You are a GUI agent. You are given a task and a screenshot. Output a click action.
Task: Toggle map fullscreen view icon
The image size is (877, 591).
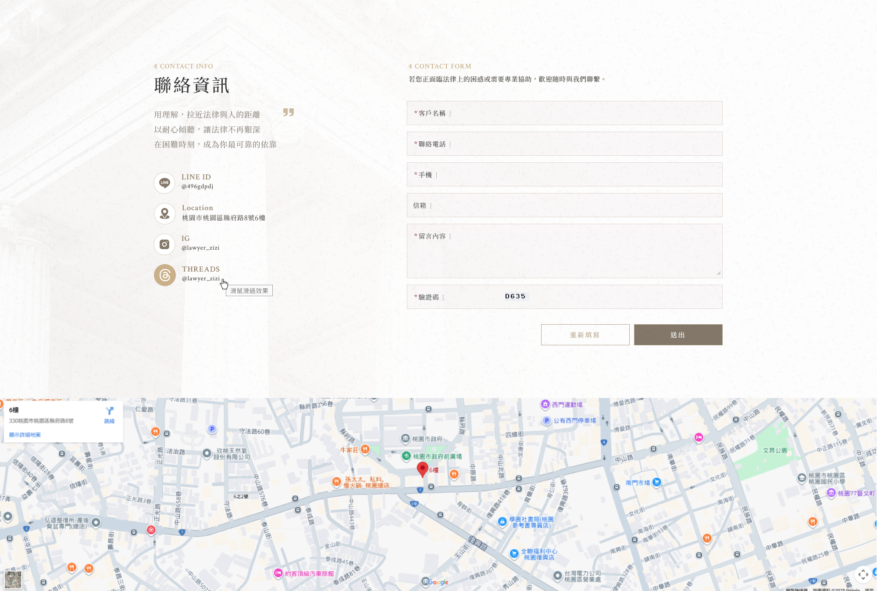pos(863,574)
